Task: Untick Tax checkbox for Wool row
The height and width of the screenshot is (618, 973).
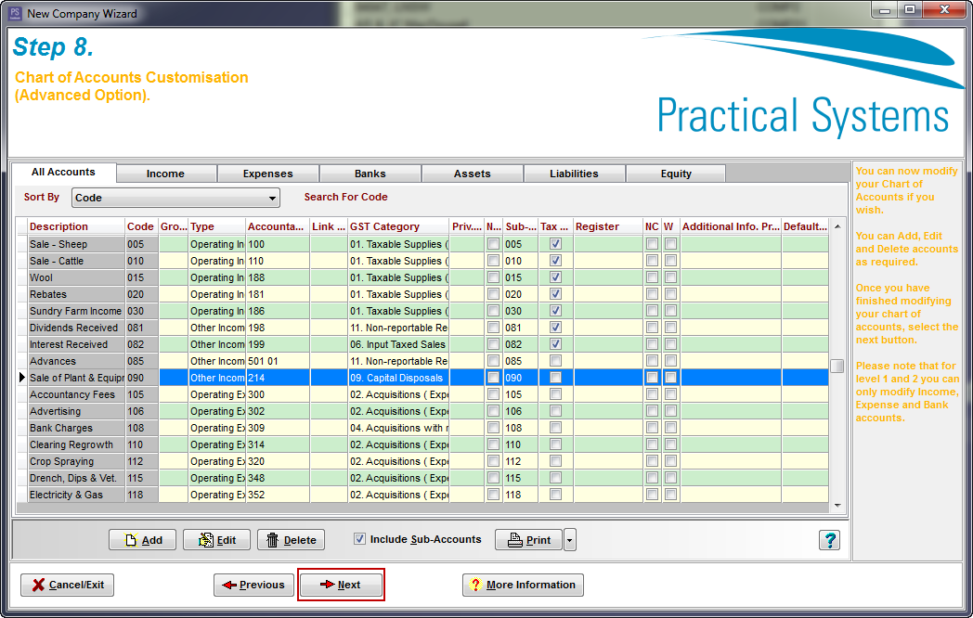Action: tap(555, 277)
